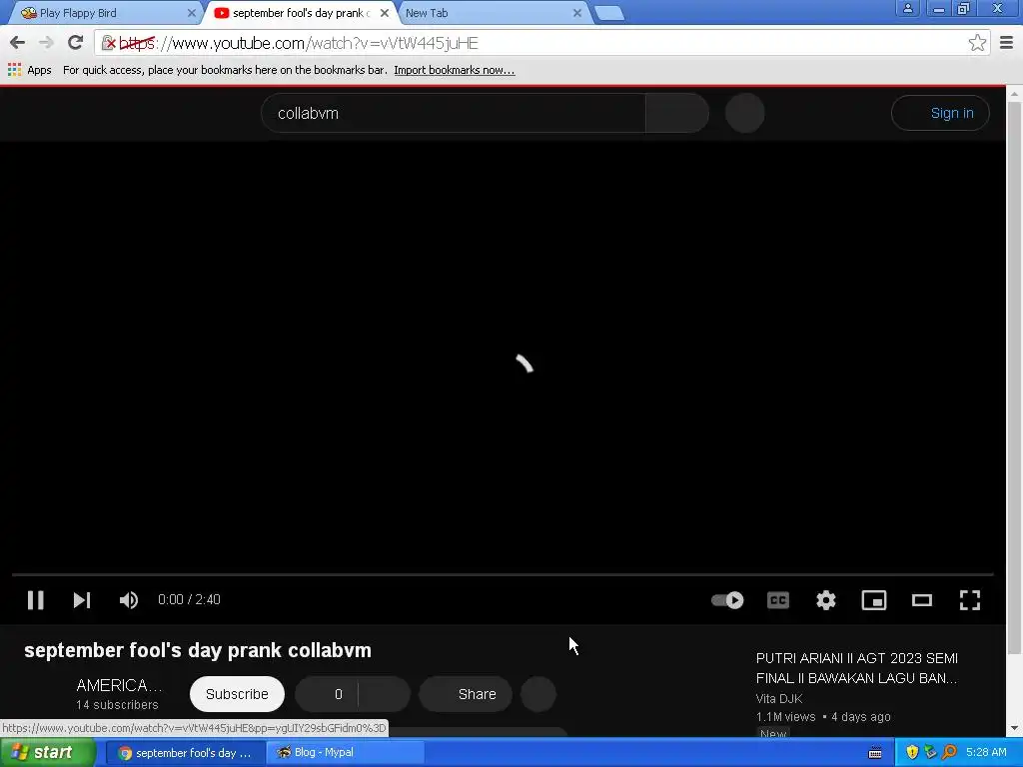This screenshot has height=767, width=1023.
Task: Click the network tray icon next to shield
Action: 930,753
